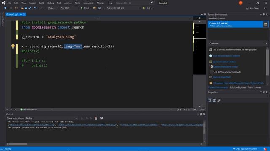Image resolution: width=270 pixels, height=151 pixels.
Task: Click Visit the distributor's website link
Action: 227,56
